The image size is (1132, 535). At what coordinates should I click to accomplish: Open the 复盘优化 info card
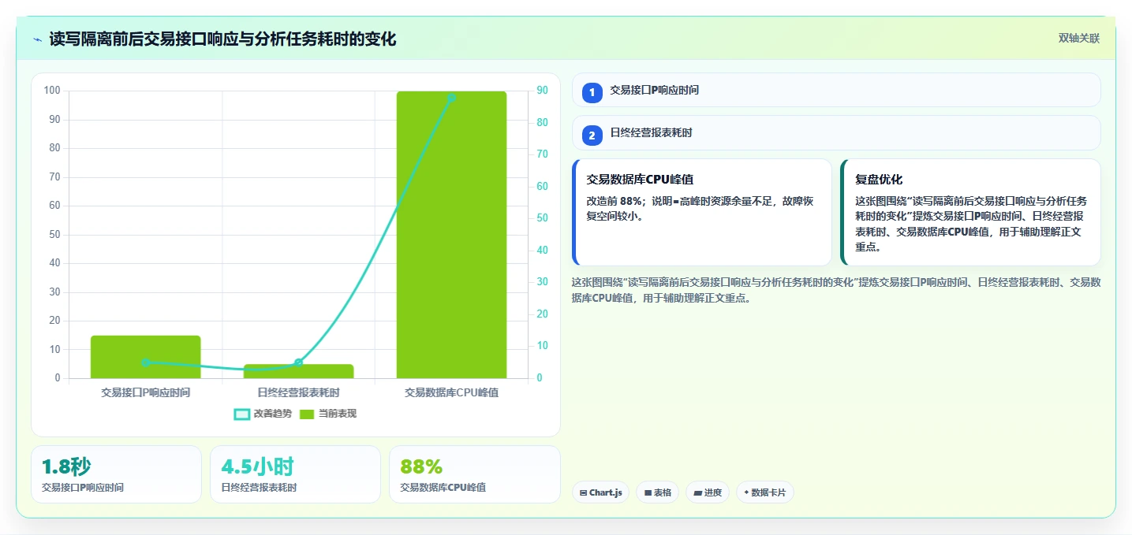pyautogui.click(x=970, y=213)
